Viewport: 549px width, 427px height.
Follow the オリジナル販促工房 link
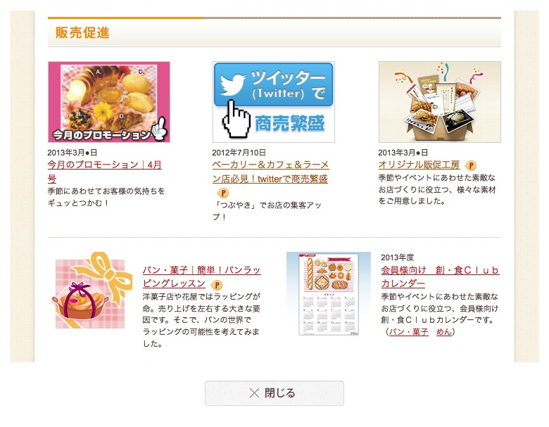[419, 165]
